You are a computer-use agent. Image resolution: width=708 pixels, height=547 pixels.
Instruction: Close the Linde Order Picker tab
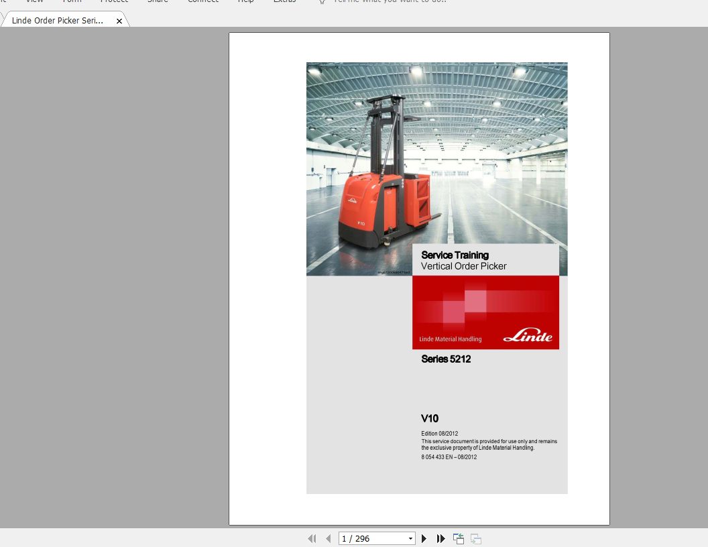tap(119, 21)
